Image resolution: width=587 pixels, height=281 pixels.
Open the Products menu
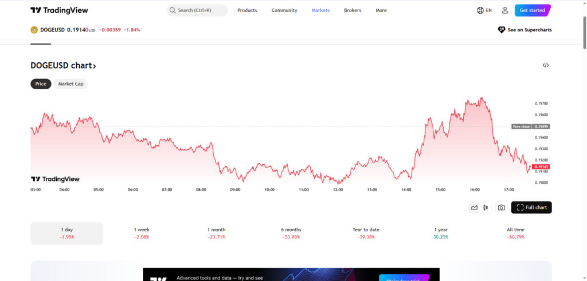(x=247, y=10)
